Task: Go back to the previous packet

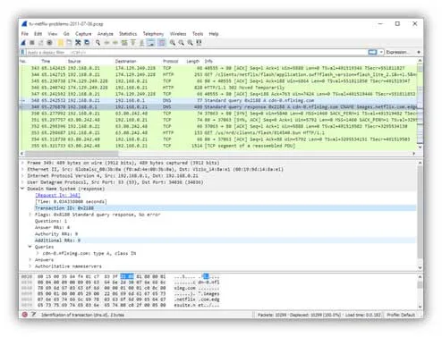Action: point(106,43)
